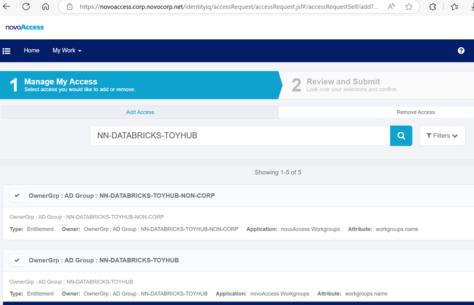Click 'workgroups.name' in the NON-CORP row
Viewport: 474px width, 305px height.
click(397, 229)
